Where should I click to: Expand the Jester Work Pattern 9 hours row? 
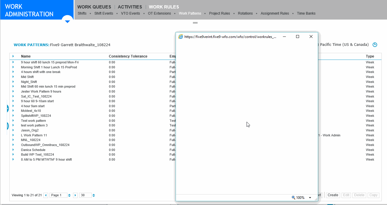pos(13,91)
